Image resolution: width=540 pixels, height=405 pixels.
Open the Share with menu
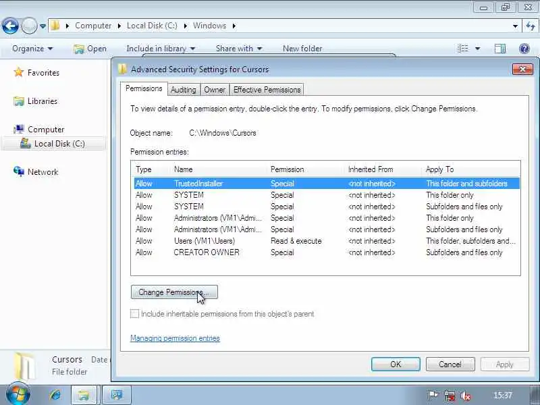point(239,49)
